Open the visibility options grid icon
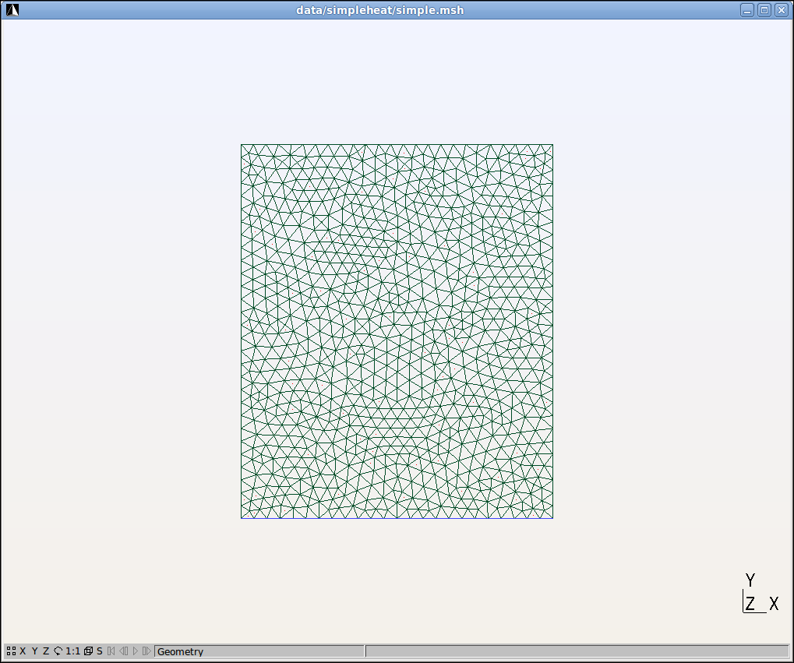 click(x=11, y=651)
